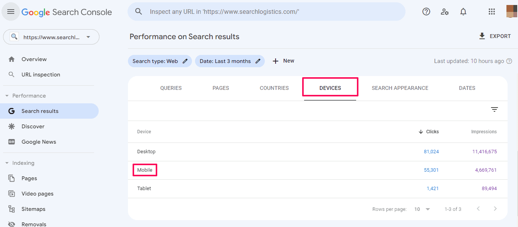Click Mobile impressions value 4,669,761
The image size is (518, 227).
[x=486, y=170]
